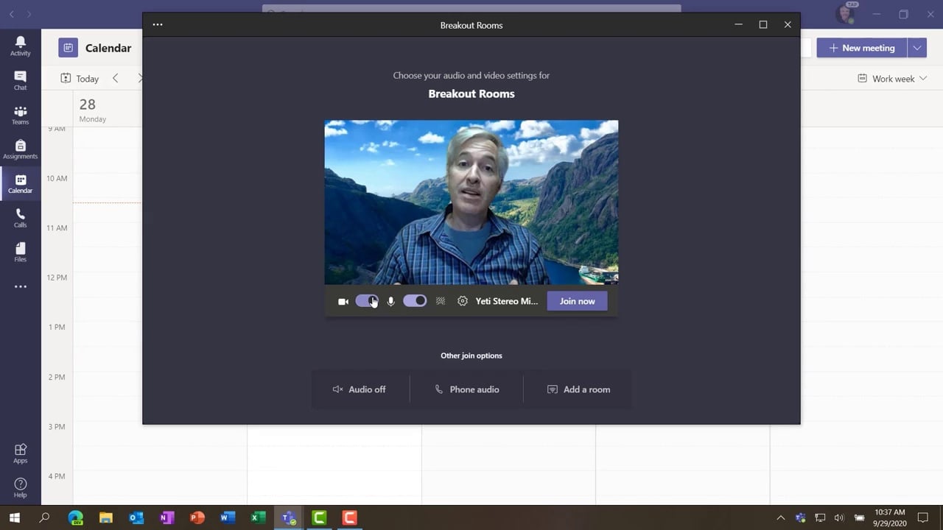Open Teams in the sidebar
Screen dimensions: 943x530
click(20, 116)
